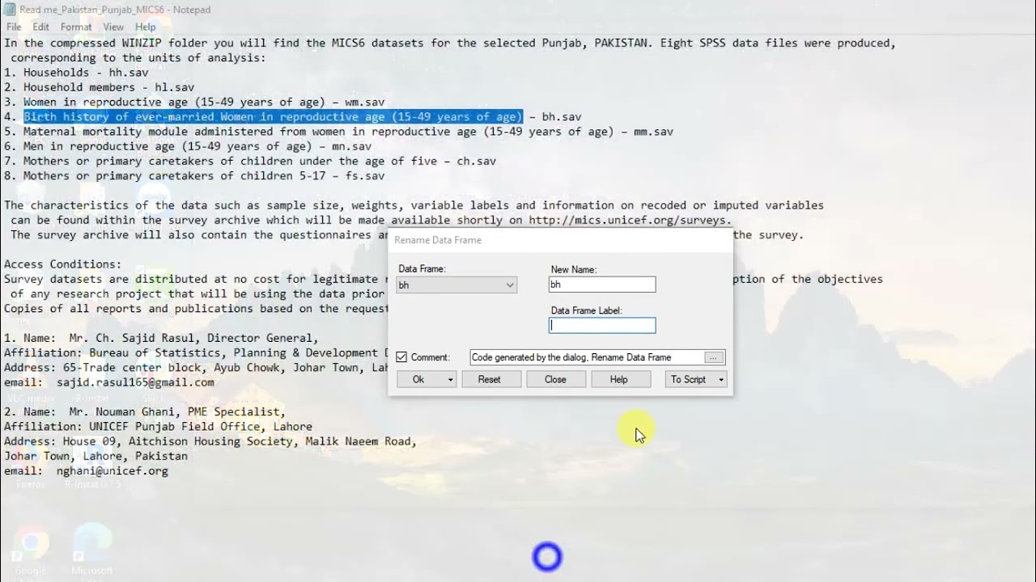
Task: Click the text 'fs.sav' on line 8
Action: pyautogui.click(x=364, y=175)
